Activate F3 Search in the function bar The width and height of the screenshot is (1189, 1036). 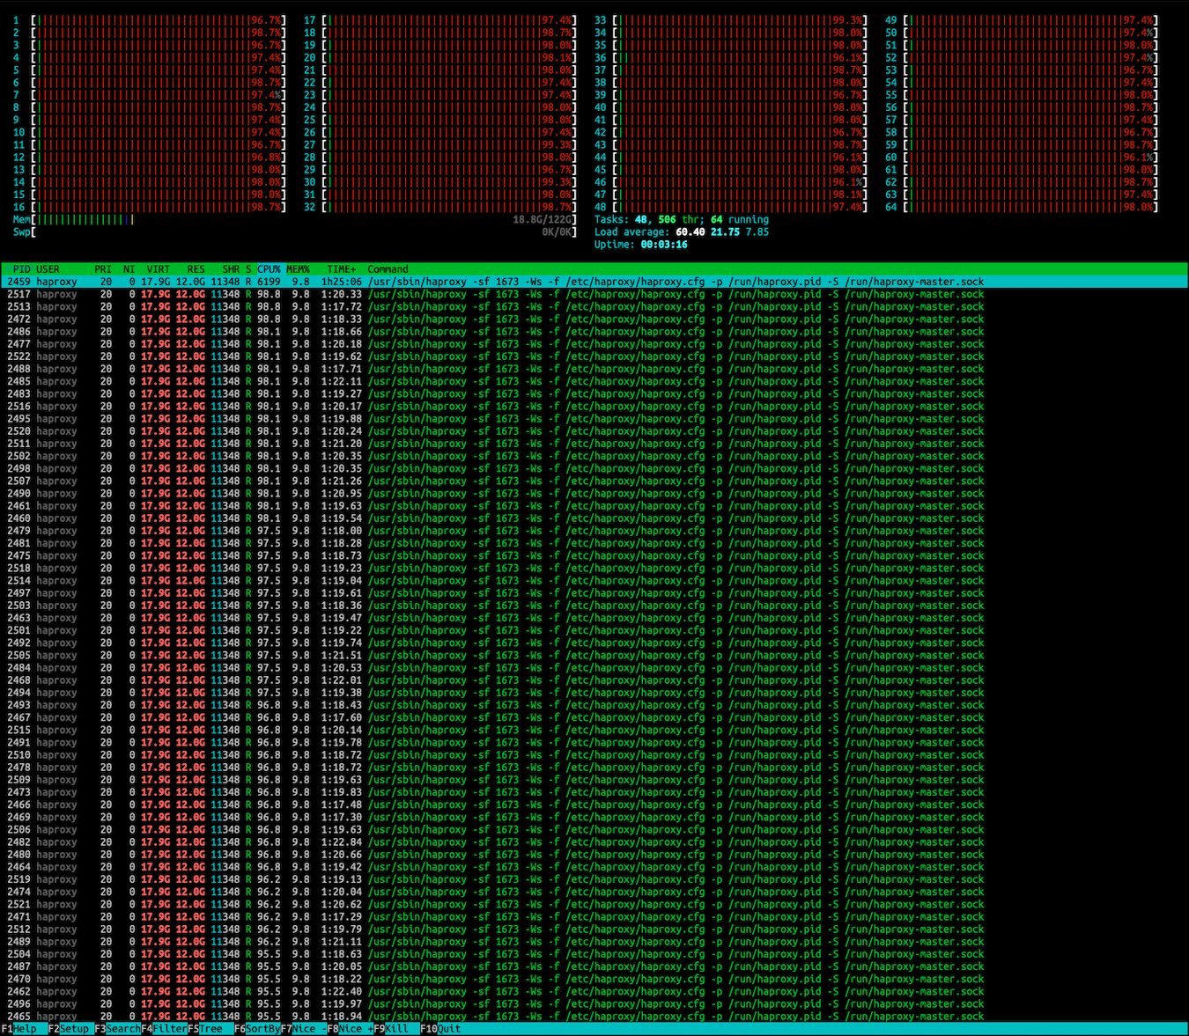point(117,1029)
